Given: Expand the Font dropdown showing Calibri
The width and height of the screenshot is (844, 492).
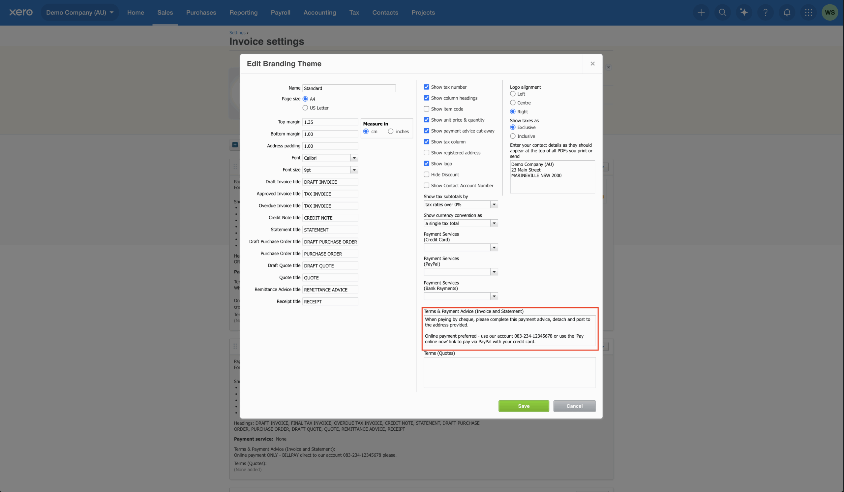Looking at the screenshot, I should click(354, 158).
